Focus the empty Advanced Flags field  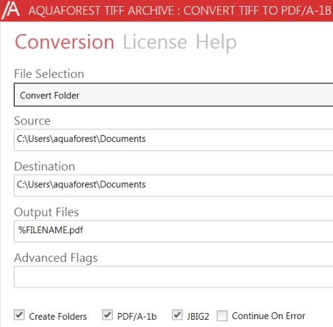pos(173,277)
